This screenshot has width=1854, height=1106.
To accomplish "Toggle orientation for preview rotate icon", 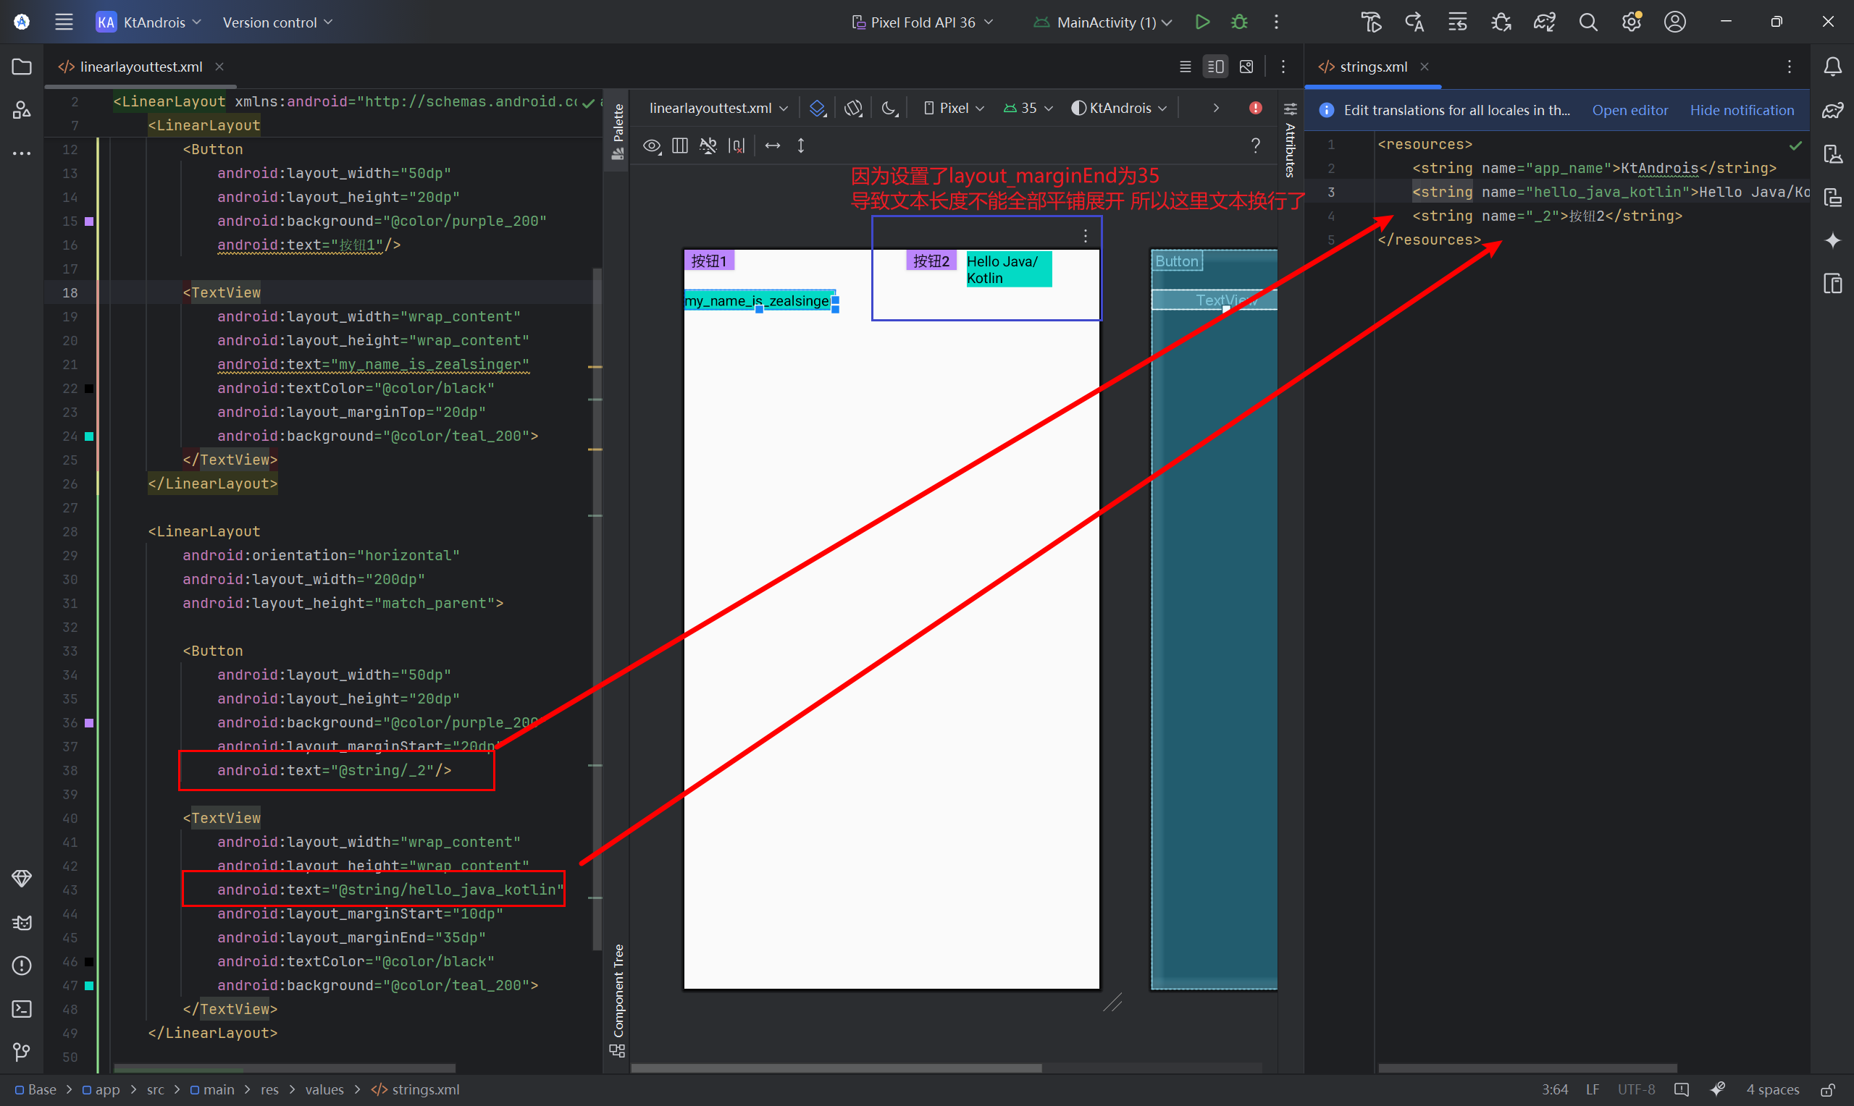I will pyautogui.click(x=853, y=109).
